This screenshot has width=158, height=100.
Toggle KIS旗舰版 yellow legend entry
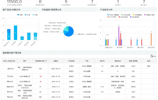coord(137,15)
